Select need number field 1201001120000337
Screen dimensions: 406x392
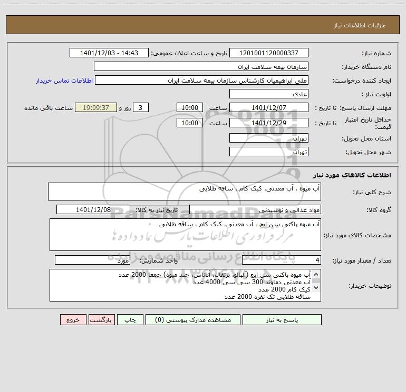pos(269,53)
